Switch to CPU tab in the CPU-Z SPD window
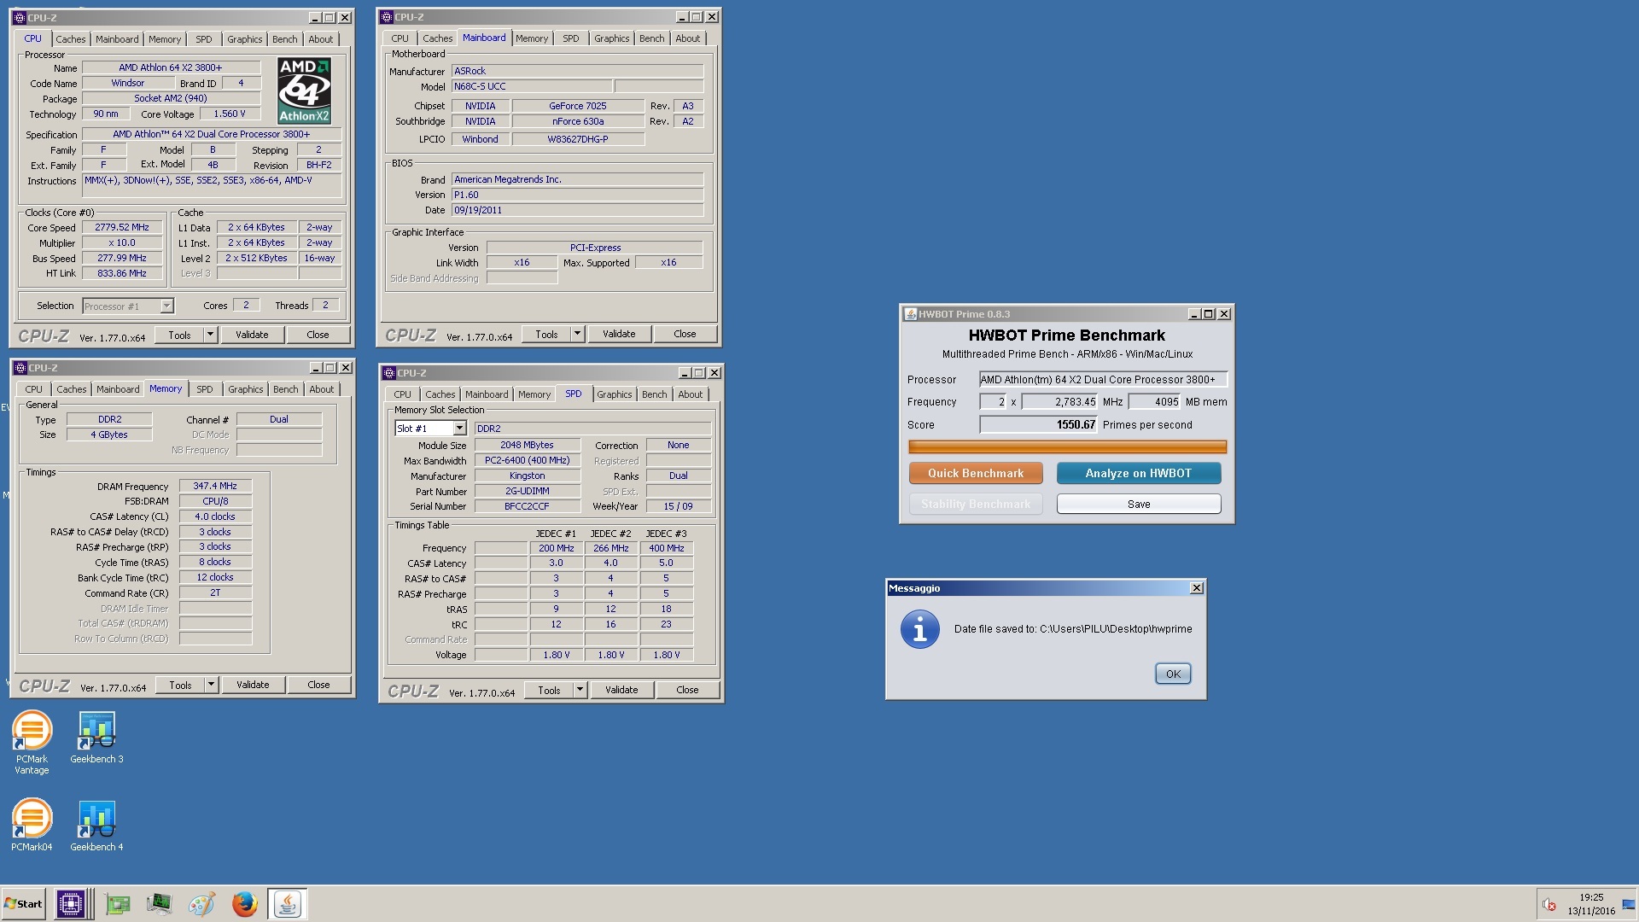Image resolution: width=1639 pixels, height=922 pixels. click(402, 394)
